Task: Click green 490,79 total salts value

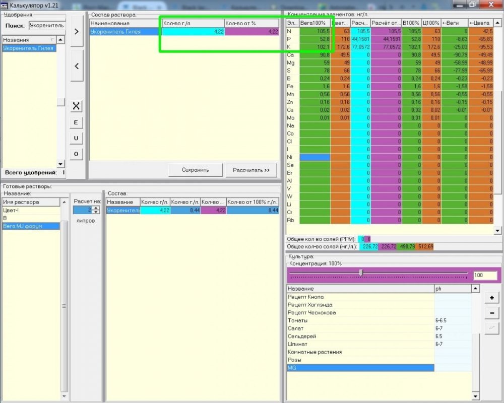Action: (406, 247)
